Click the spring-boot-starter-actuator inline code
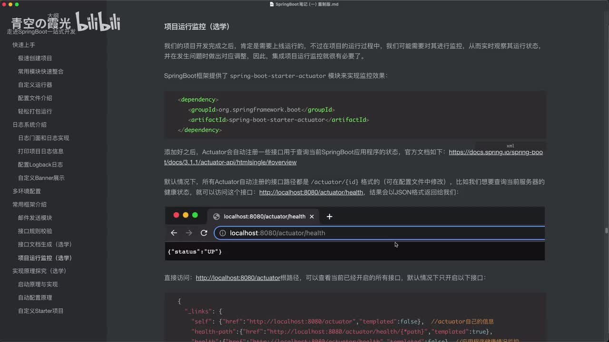The height and width of the screenshot is (342, 609). (278, 76)
